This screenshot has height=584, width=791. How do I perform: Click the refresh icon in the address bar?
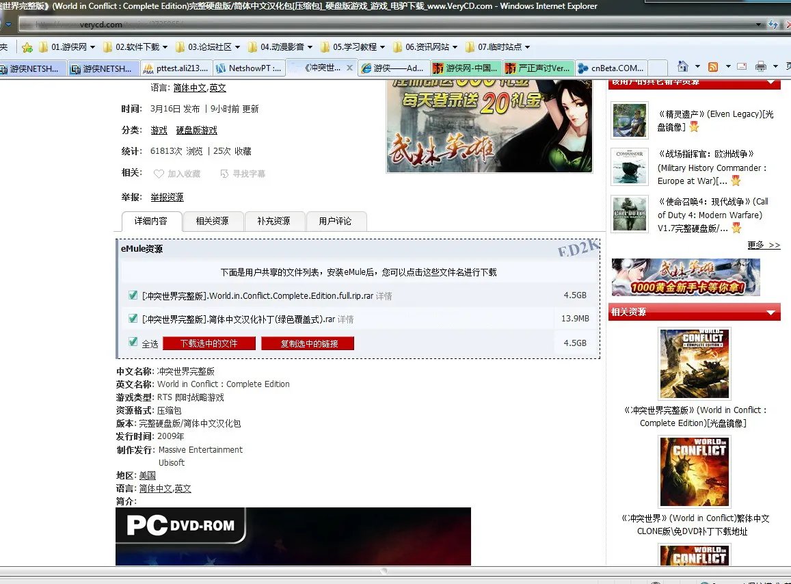[775, 23]
